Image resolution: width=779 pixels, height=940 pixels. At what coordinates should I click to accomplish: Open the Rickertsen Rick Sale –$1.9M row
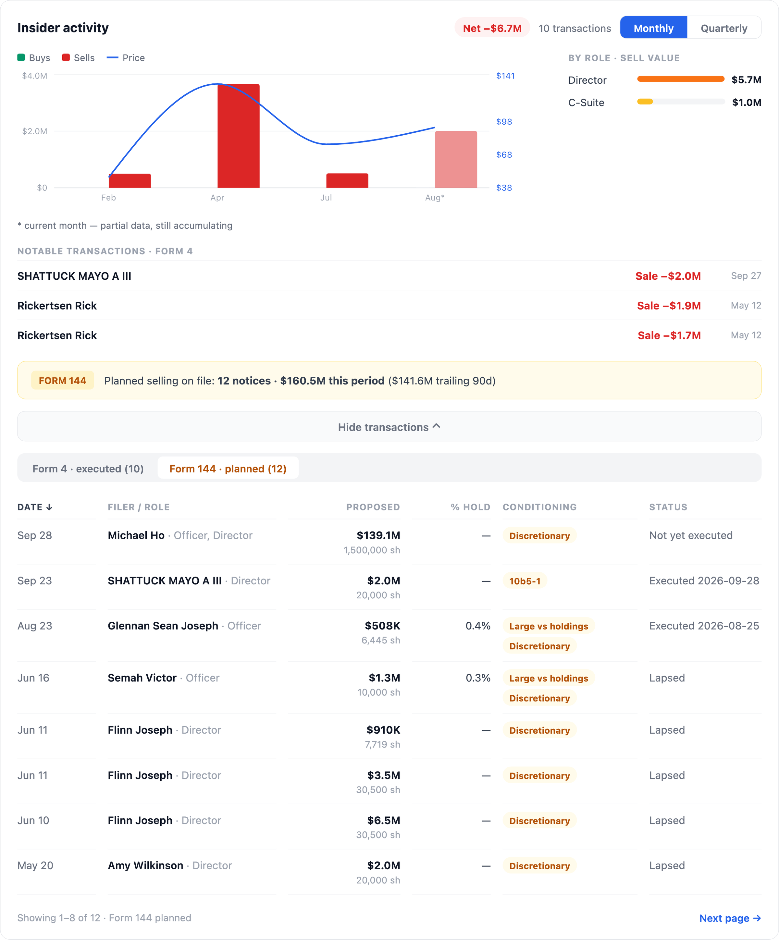(389, 305)
